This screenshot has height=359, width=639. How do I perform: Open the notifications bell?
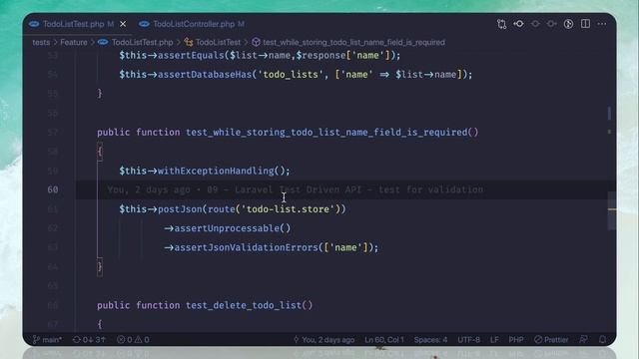tap(602, 339)
